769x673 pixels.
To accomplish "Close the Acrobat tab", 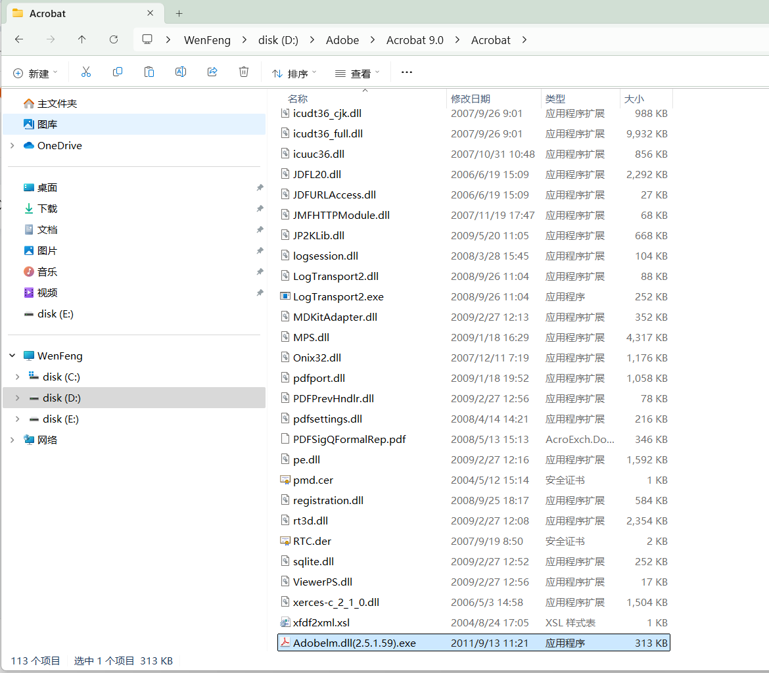I will (x=150, y=13).
